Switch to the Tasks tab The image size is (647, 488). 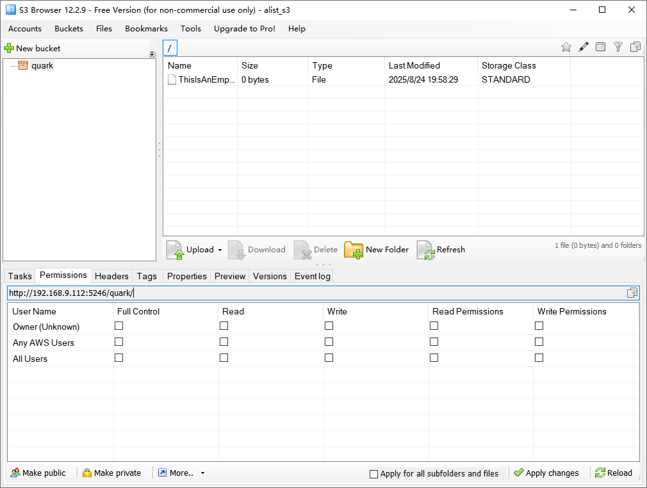coord(20,276)
